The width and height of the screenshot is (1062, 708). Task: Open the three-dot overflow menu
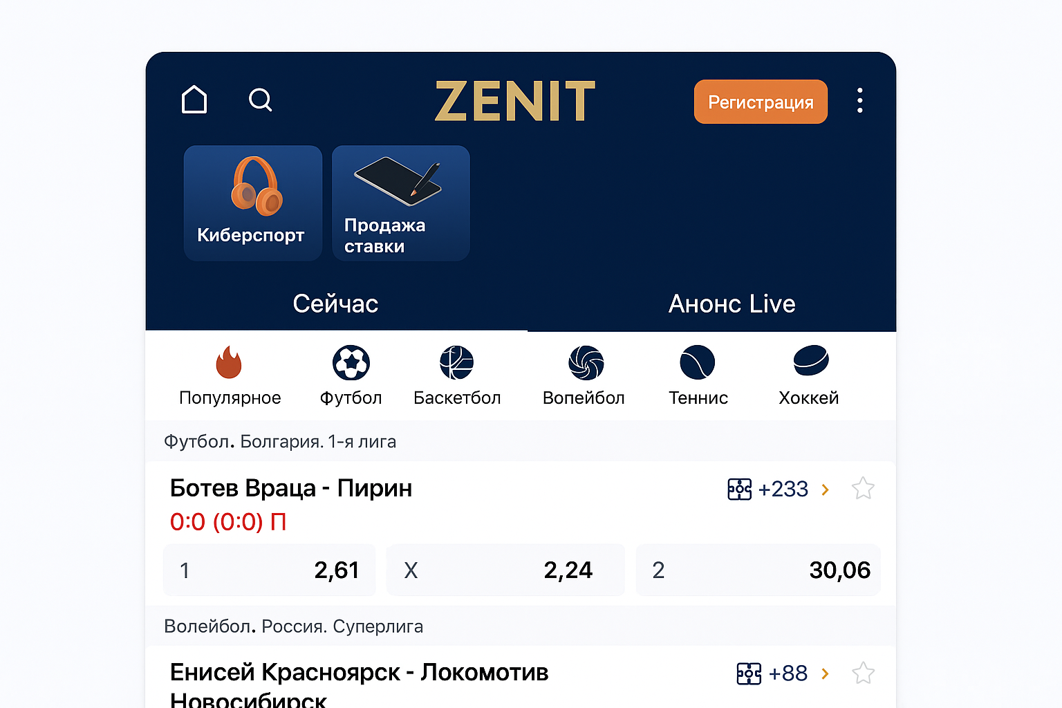tap(859, 101)
